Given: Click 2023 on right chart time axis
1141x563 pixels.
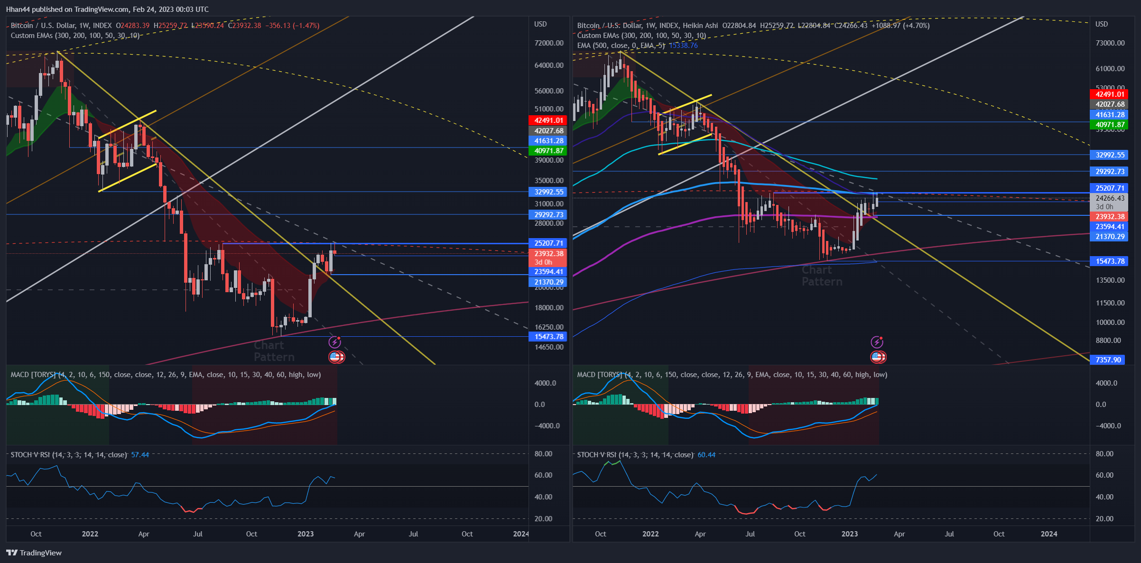Looking at the screenshot, I should tap(850, 534).
